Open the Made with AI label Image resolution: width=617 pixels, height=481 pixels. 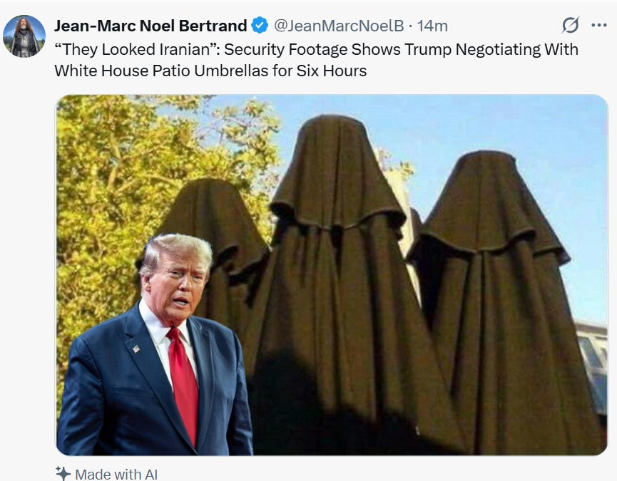[116, 475]
